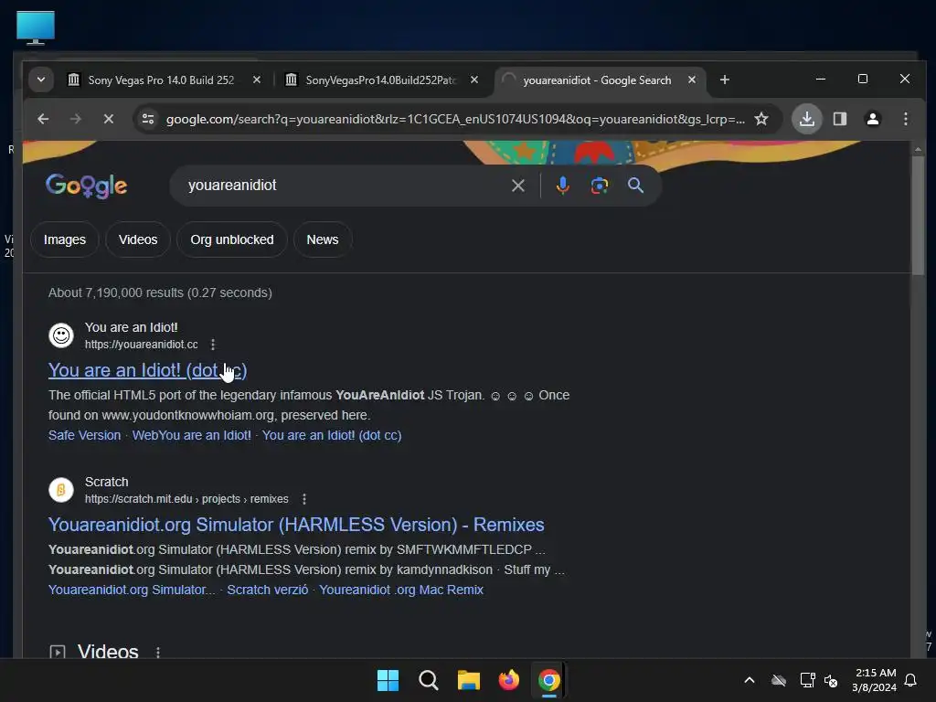Viewport: 936px width, 702px height.
Task: Click the network tray icon
Action: 807,680
